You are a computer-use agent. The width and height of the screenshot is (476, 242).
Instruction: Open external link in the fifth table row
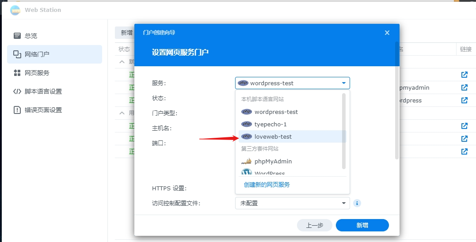464,139
